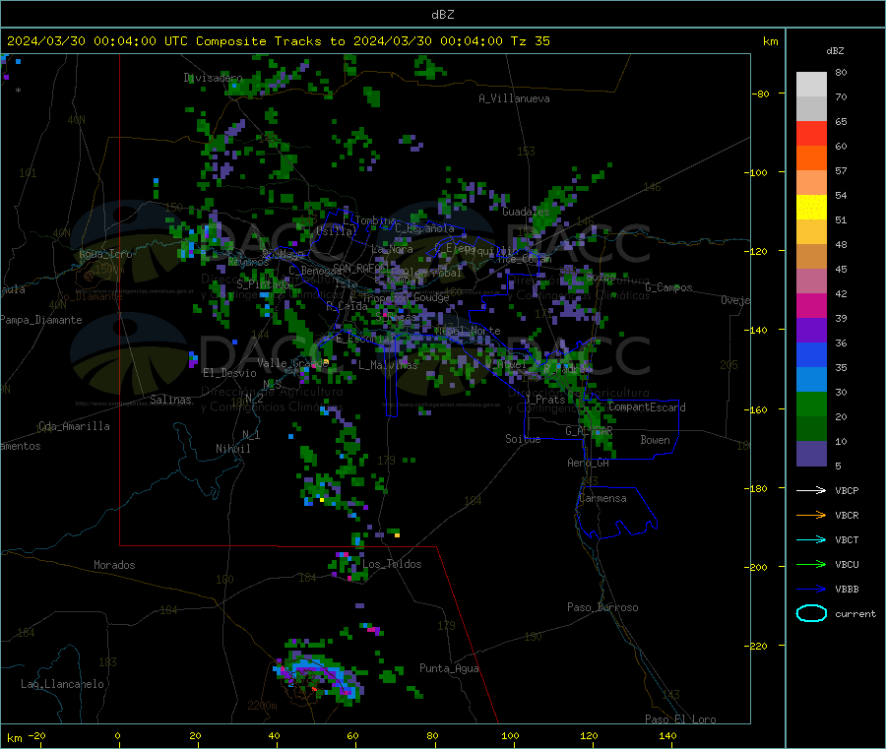The height and width of the screenshot is (749, 886).
Task: Click the Soitue map label
Action: pyautogui.click(x=523, y=439)
